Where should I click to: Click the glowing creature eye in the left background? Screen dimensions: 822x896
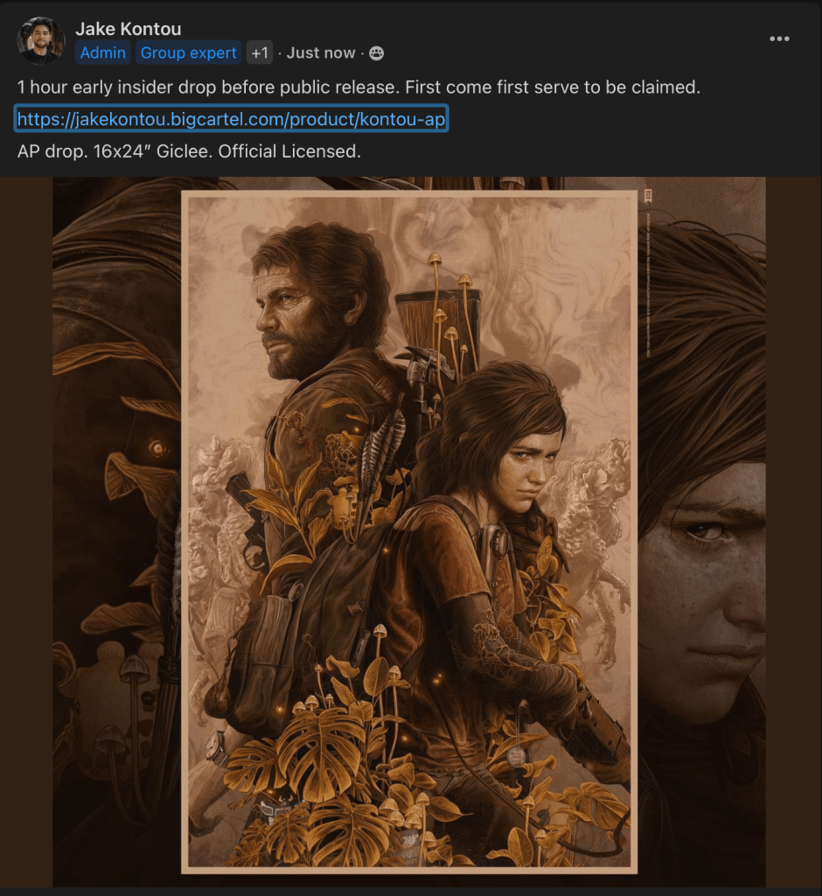pos(157,449)
